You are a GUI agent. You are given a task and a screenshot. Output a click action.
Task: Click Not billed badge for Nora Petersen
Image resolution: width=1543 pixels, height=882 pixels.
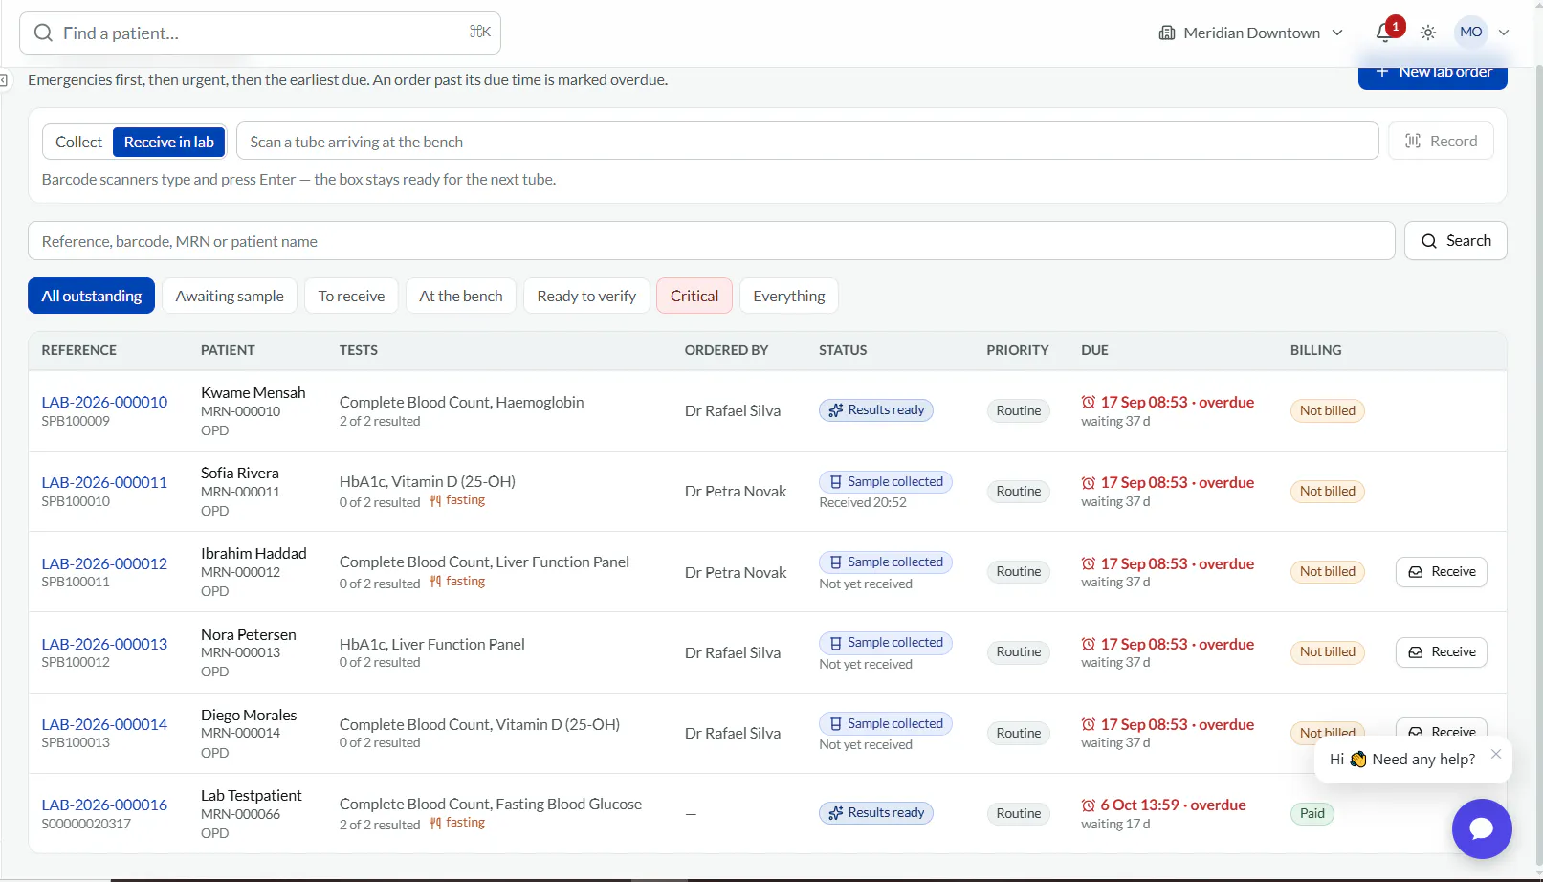tap(1328, 652)
